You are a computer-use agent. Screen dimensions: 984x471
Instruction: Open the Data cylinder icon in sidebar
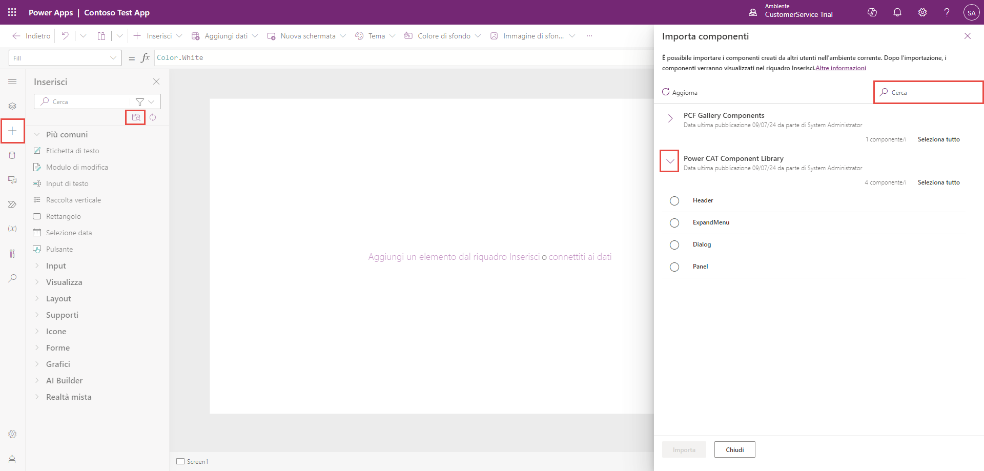pyautogui.click(x=12, y=155)
